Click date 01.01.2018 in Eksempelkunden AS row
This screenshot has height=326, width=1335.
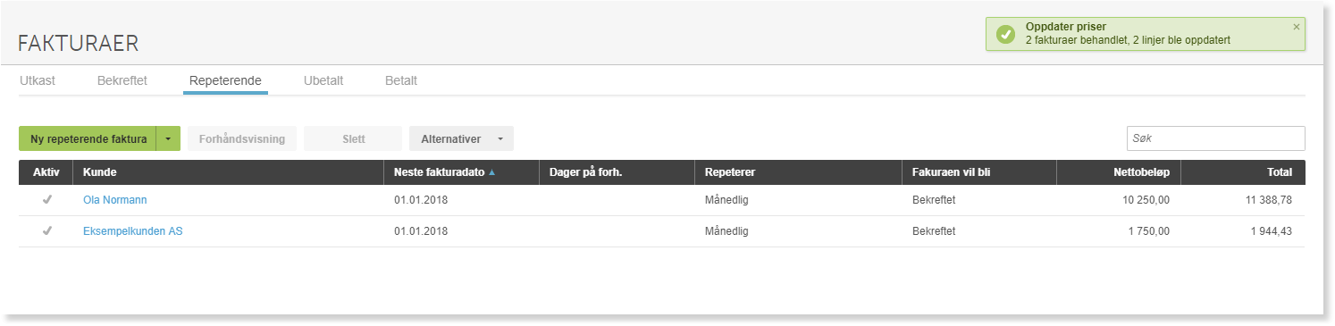pyautogui.click(x=421, y=231)
